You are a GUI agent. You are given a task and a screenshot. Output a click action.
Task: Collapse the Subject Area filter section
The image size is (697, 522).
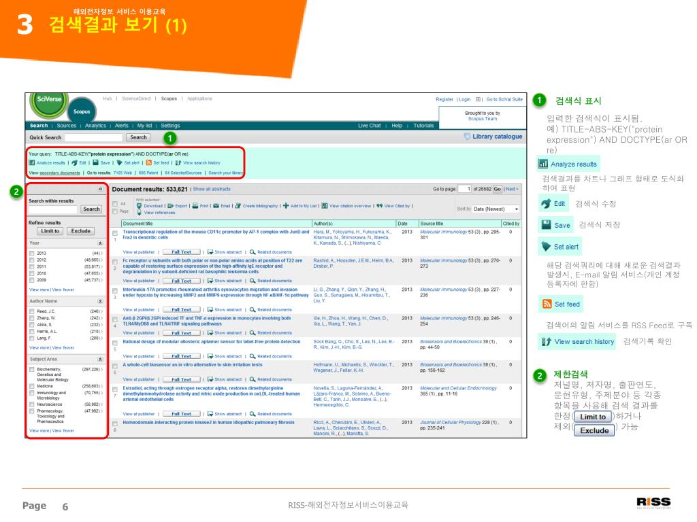[100, 359]
